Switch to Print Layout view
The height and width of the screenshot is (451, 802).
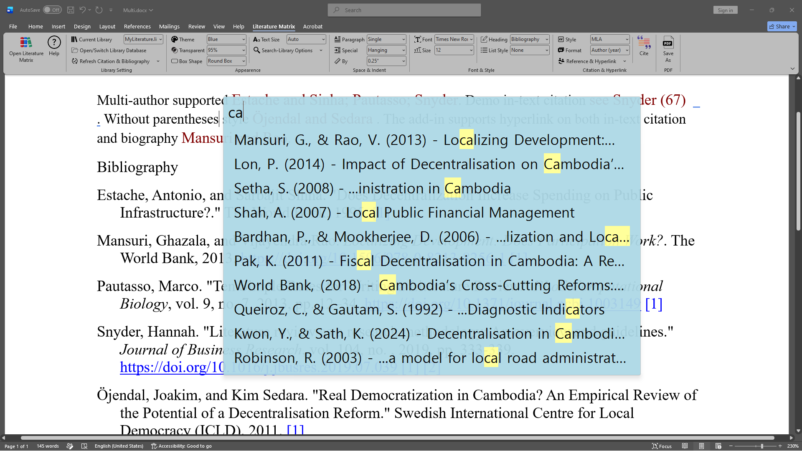[x=701, y=446]
